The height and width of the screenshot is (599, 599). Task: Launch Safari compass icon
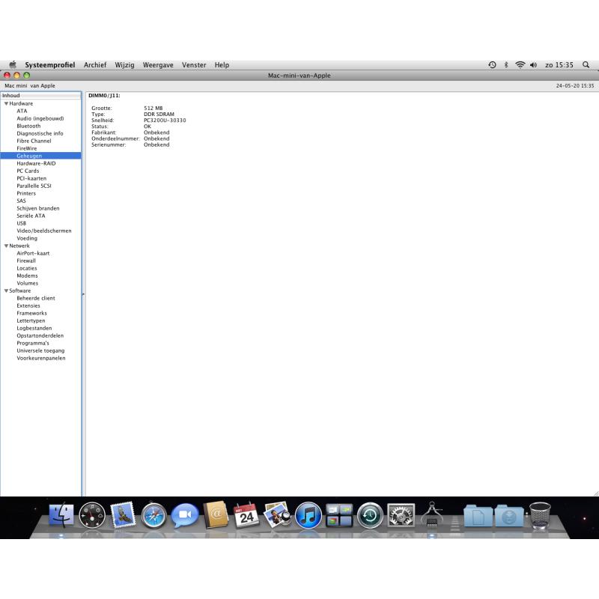pyautogui.click(x=154, y=516)
